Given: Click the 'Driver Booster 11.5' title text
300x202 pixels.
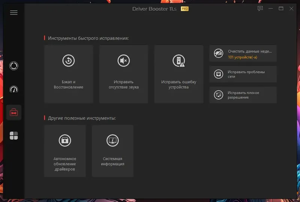Looking at the screenshot, I should pyautogui.click(x=154, y=9).
